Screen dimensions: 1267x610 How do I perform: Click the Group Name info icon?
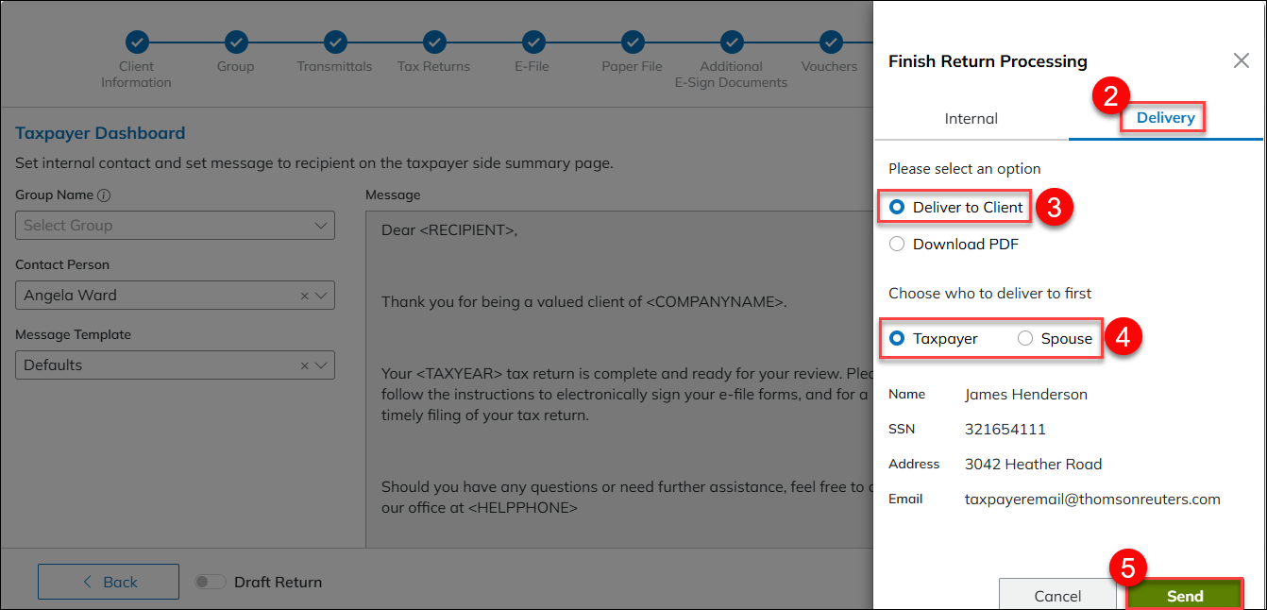point(104,195)
